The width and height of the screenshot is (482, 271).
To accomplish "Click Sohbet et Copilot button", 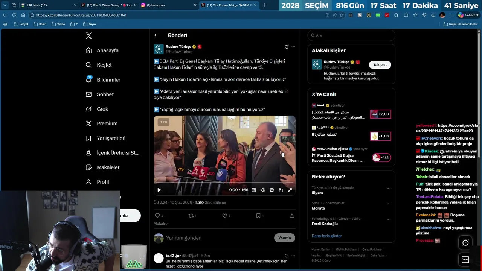I will tap(468, 15).
